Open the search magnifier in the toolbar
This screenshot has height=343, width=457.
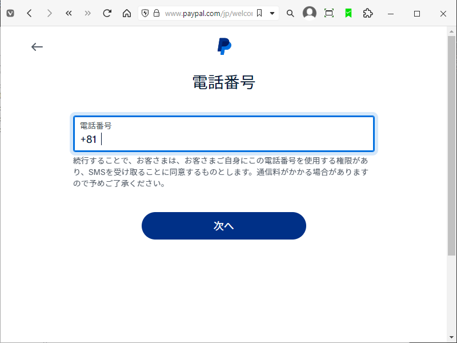[290, 13]
